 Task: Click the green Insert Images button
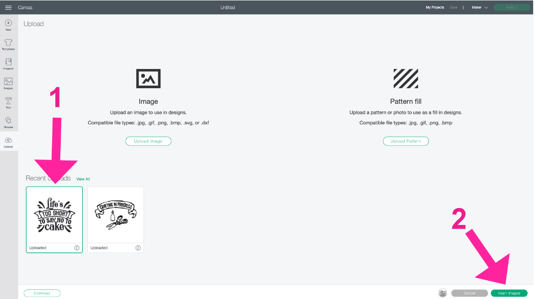[x=509, y=293]
